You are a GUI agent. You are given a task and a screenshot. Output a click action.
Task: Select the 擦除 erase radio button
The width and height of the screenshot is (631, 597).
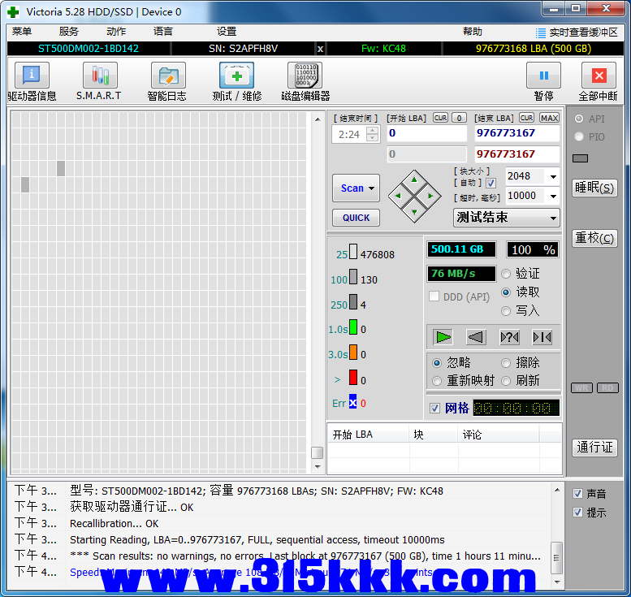point(506,363)
